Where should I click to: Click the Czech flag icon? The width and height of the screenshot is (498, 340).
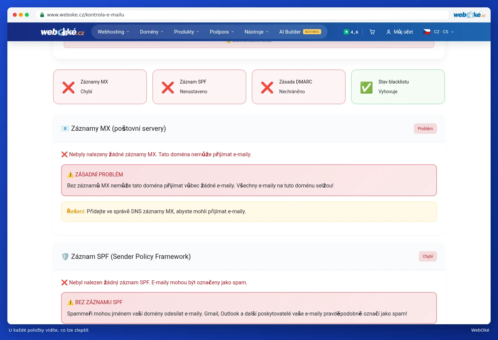tap(427, 32)
